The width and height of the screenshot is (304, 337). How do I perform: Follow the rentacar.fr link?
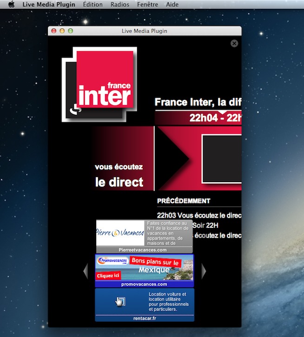point(144,318)
